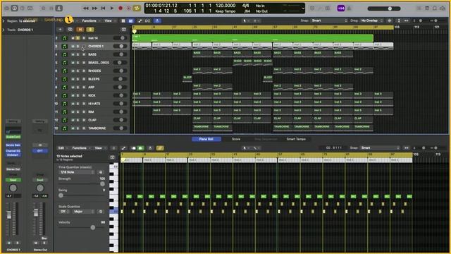451x254 pixels.
Task: Adjust the master volume slider in control bar
Action: pyautogui.click(x=384, y=8)
